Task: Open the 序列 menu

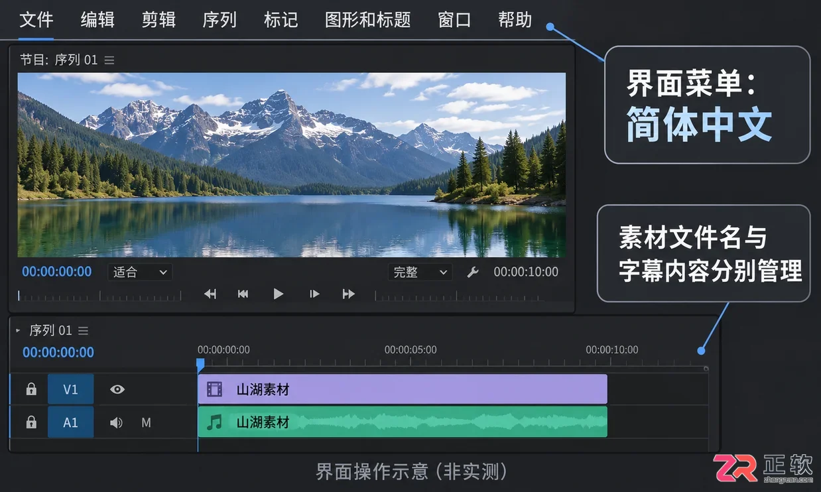Action: click(220, 20)
